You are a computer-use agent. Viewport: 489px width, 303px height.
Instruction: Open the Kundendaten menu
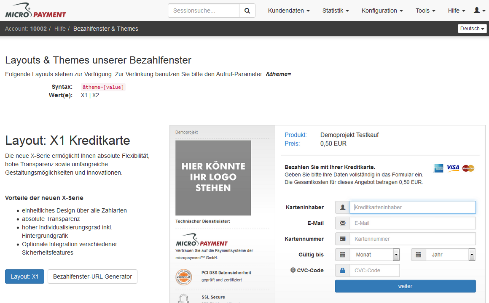289,11
